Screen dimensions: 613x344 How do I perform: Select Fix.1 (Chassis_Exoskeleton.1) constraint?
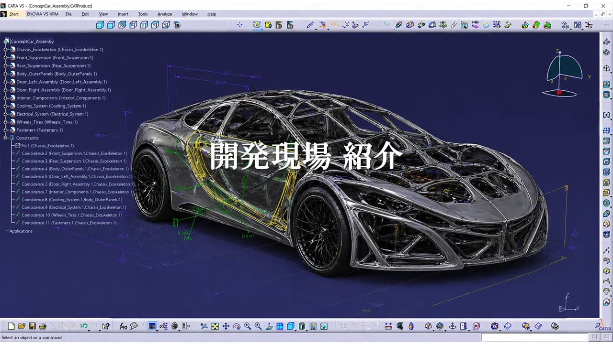(47, 146)
